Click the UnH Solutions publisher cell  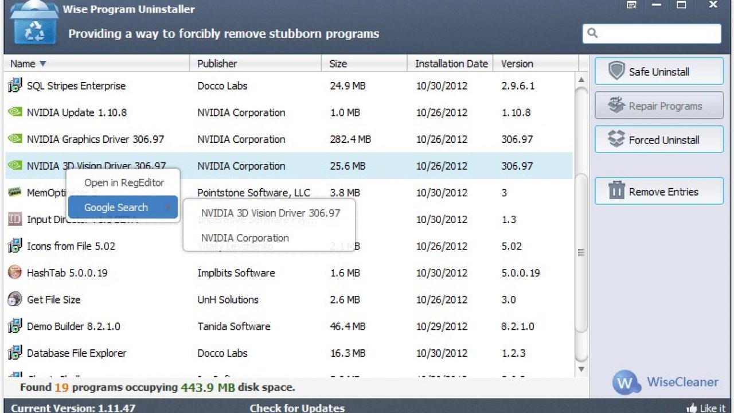pos(228,299)
